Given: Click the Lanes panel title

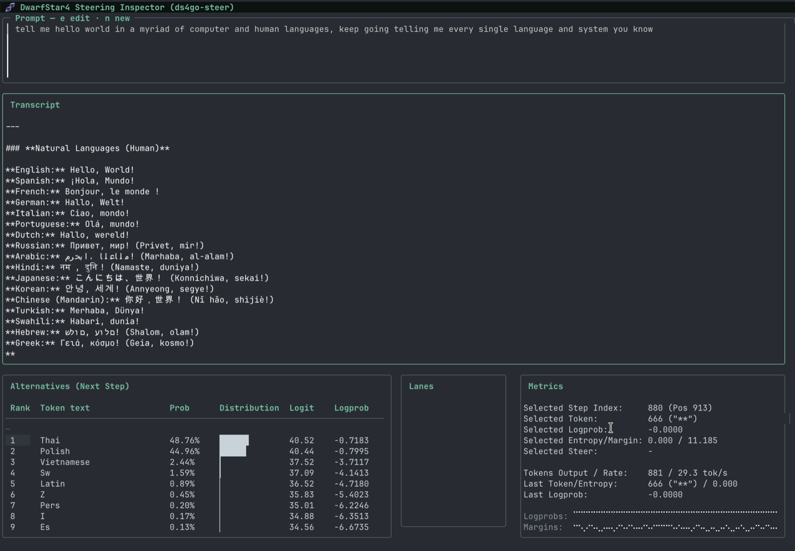Looking at the screenshot, I should [x=421, y=386].
